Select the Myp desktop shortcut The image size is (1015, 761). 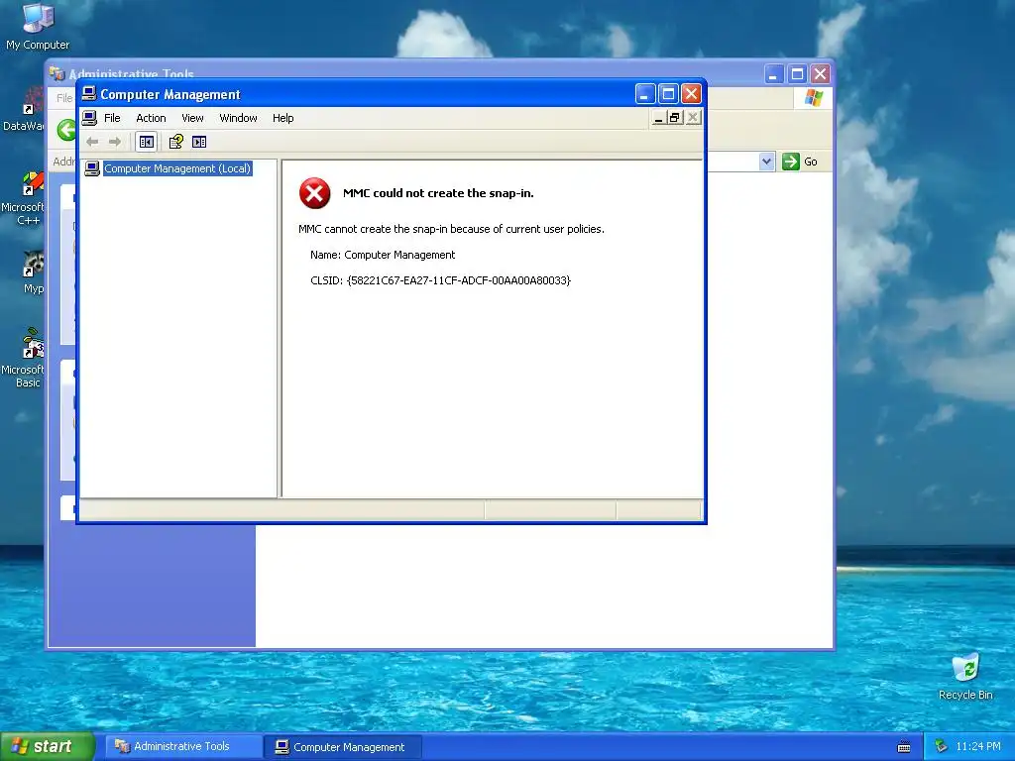[31, 272]
